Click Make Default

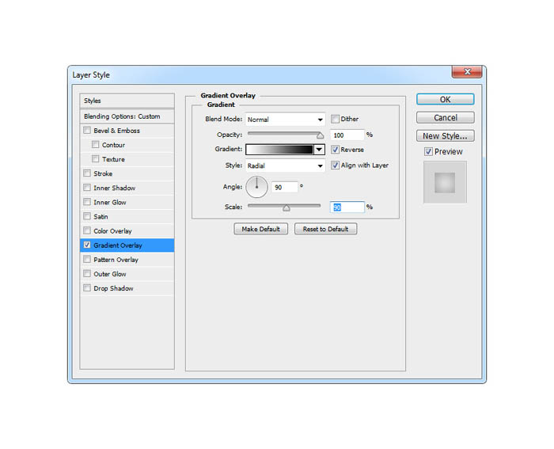[260, 229]
